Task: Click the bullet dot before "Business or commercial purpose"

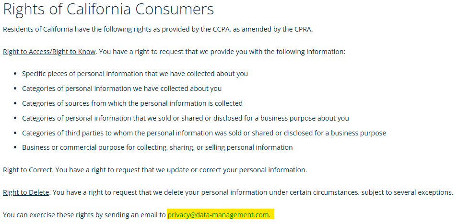Action: coord(16,148)
